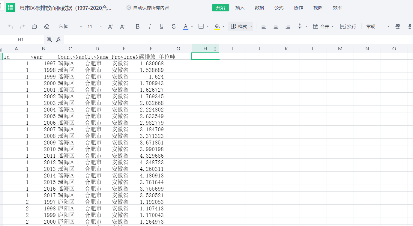Click the 合并 merge cells button
This screenshot has height=226, width=413.
click(321, 26)
